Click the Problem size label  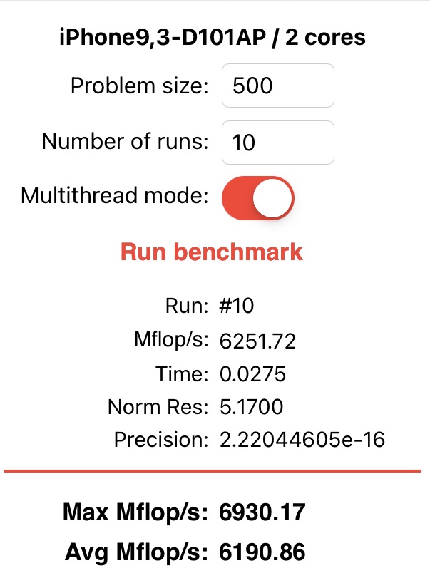[x=139, y=86]
